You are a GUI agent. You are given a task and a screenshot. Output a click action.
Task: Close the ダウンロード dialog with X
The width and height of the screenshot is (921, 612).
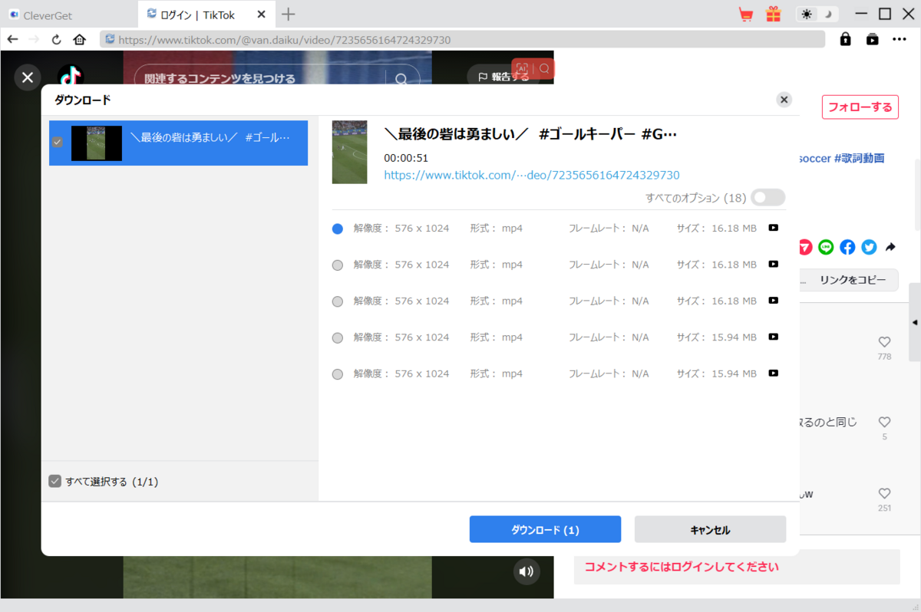tap(784, 100)
